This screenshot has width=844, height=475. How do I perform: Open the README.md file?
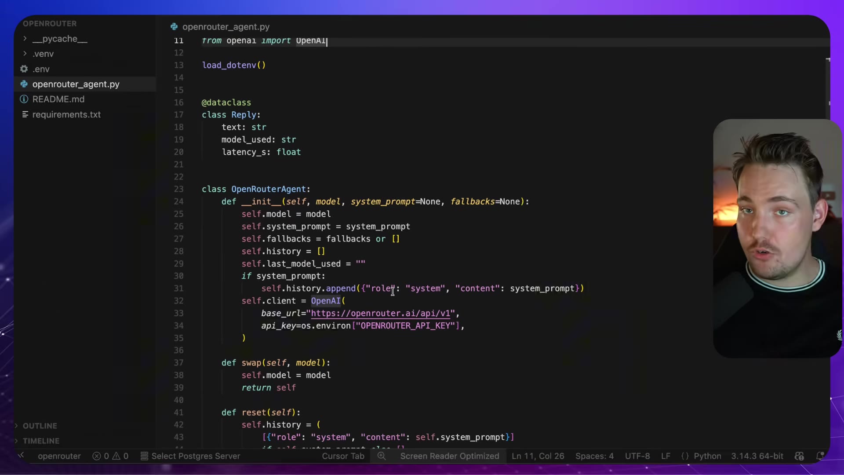pos(58,99)
